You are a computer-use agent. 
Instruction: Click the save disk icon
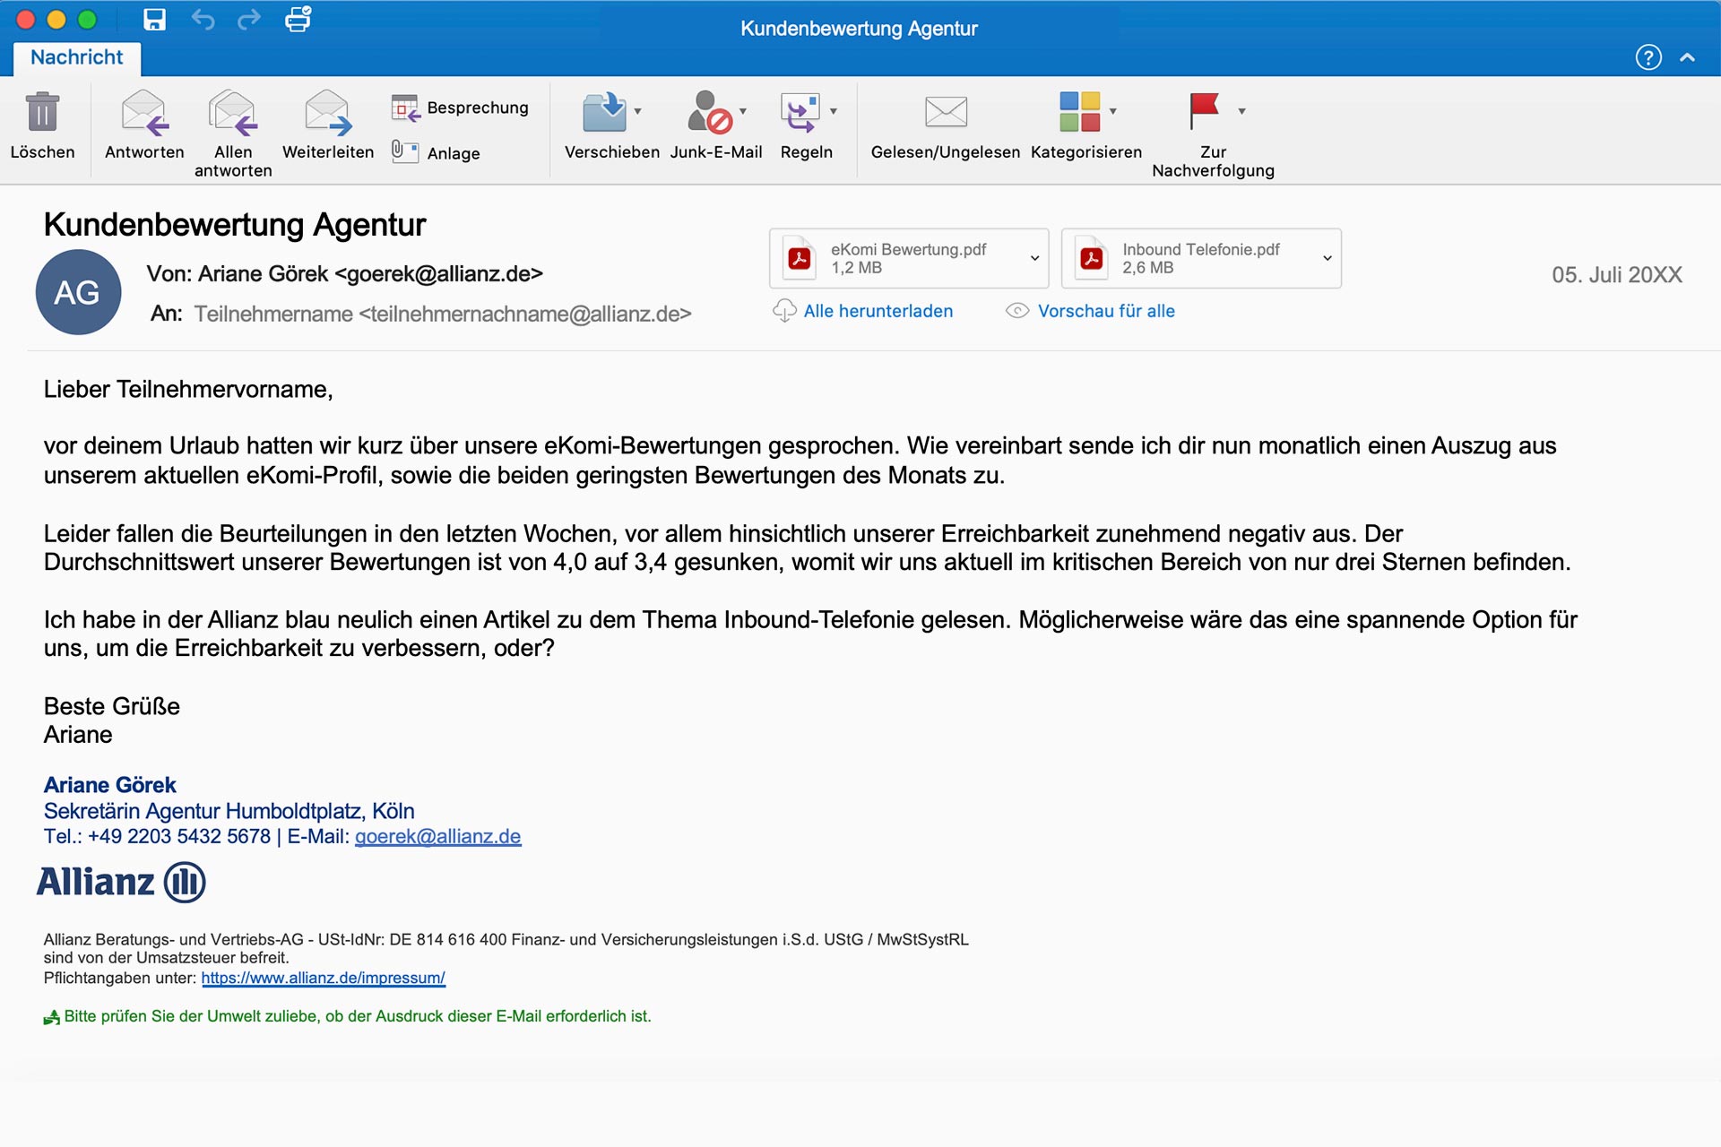(155, 20)
